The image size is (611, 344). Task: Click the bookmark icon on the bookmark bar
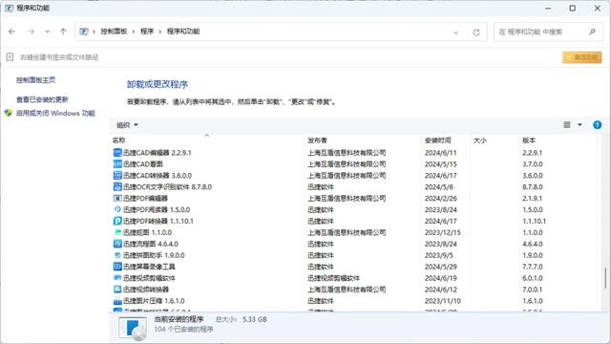coord(10,57)
